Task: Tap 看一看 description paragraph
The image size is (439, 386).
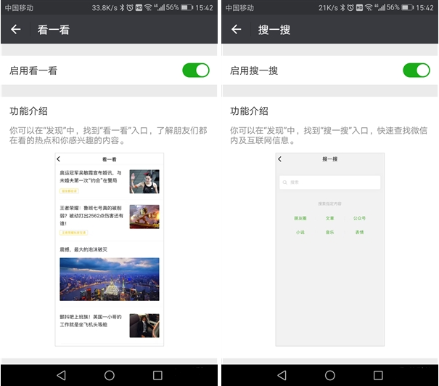Action: coord(108,135)
